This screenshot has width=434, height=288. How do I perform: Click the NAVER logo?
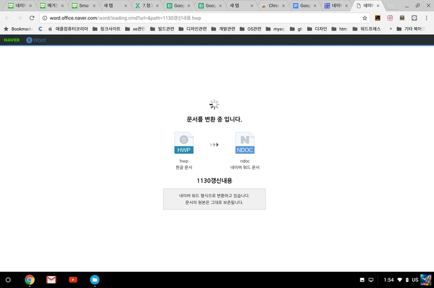coord(12,40)
